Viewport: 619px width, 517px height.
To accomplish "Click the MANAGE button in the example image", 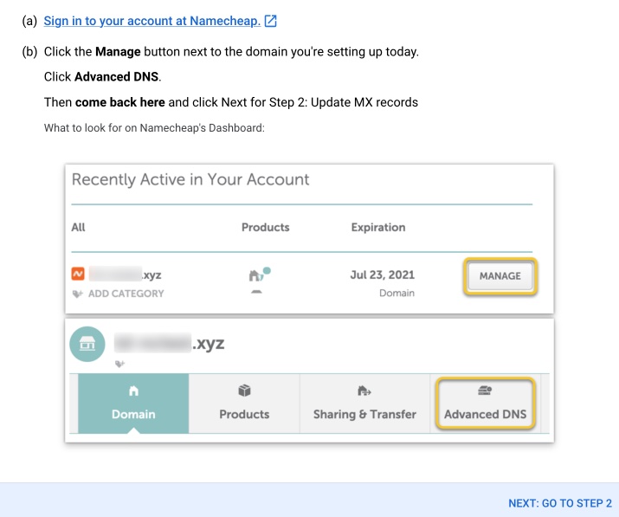I will tap(500, 275).
